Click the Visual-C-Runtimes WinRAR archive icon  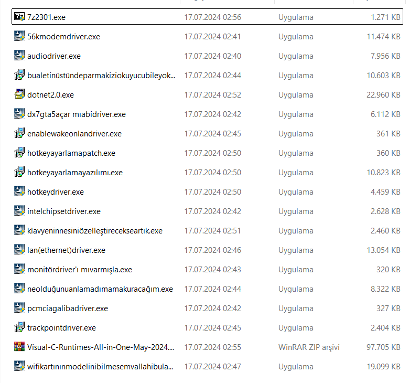click(x=19, y=347)
